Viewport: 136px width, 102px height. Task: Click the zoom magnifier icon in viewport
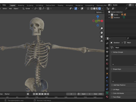click(102, 28)
